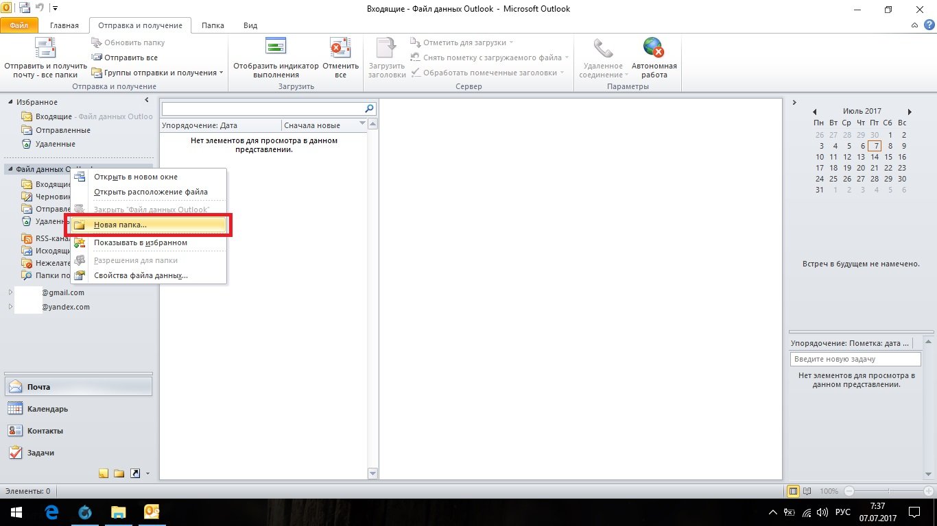Go to next month in calendar
The image size is (937, 526).
pos(910,112)
